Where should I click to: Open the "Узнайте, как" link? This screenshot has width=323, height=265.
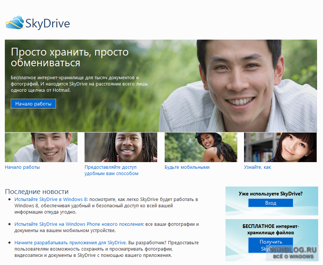click(257, 167)
